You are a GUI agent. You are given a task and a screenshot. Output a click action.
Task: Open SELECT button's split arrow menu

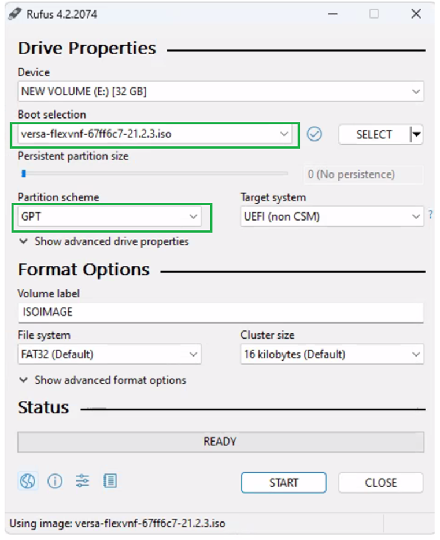pyautogui.click(x=416, y=134)
